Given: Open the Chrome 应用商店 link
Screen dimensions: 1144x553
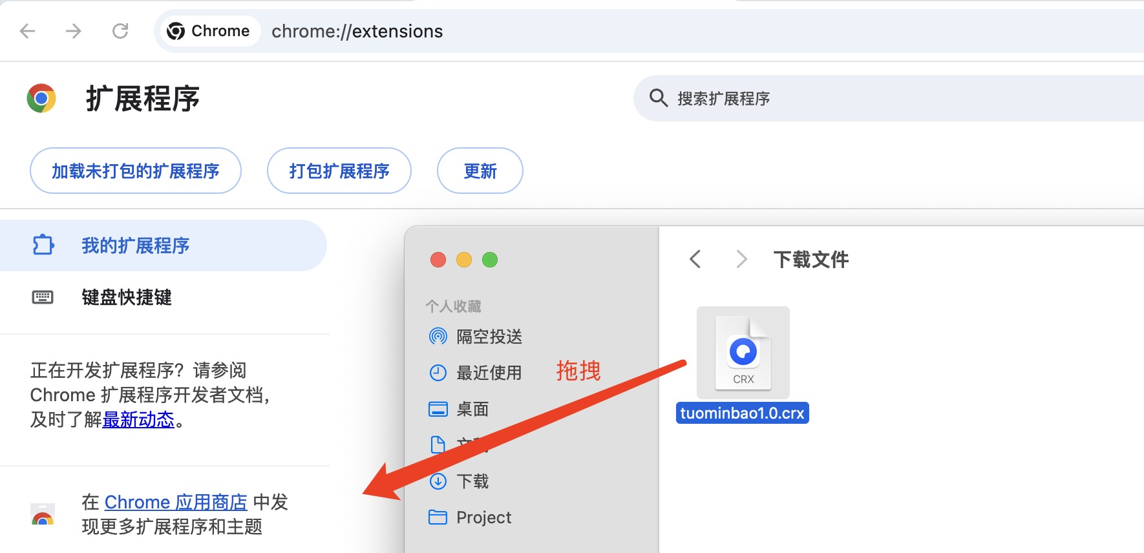Looking at the screenshot, I should pyautogui.click(x=176, y=502).
